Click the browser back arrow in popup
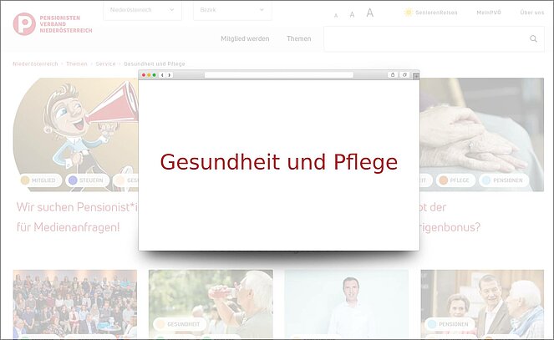Image resolution: width=554 pixels, height=340 pixels. coord(162,75)
